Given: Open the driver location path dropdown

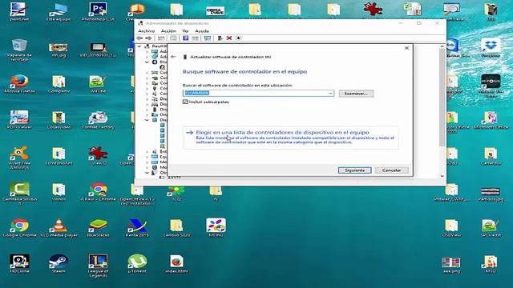Looking at the screenshot, I should click(330, 94).
